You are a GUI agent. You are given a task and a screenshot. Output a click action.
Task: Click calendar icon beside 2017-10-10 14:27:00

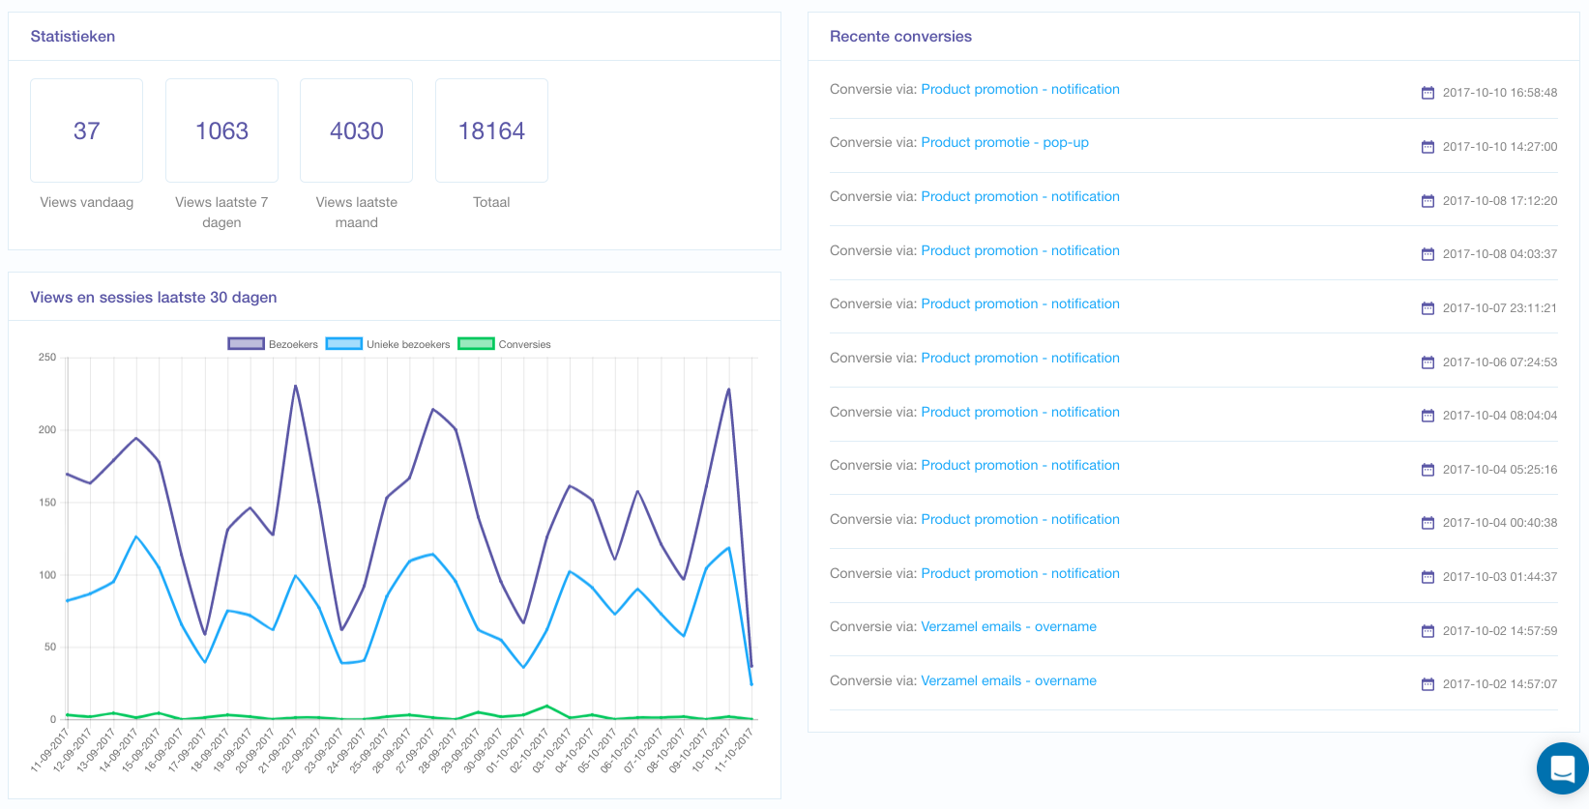[x=1427, y=147]
